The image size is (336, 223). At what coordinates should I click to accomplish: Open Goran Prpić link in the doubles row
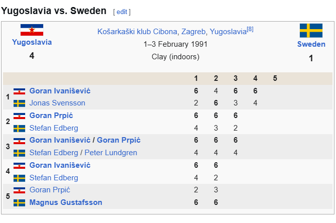coord(119,140)
